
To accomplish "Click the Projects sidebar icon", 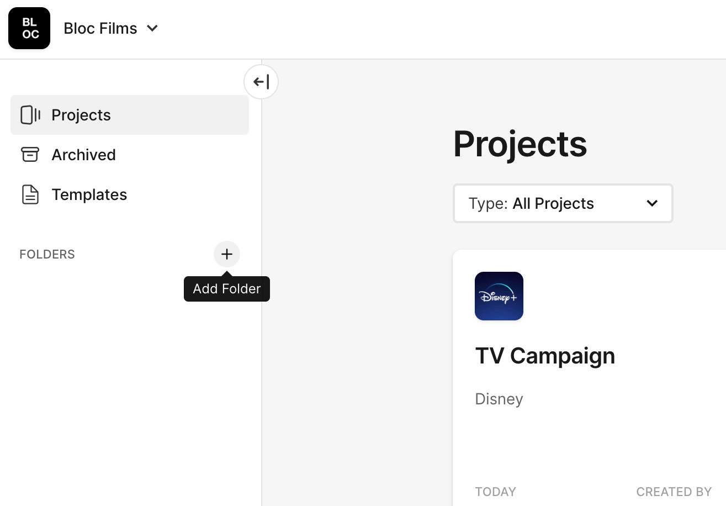I will (30, 115).
